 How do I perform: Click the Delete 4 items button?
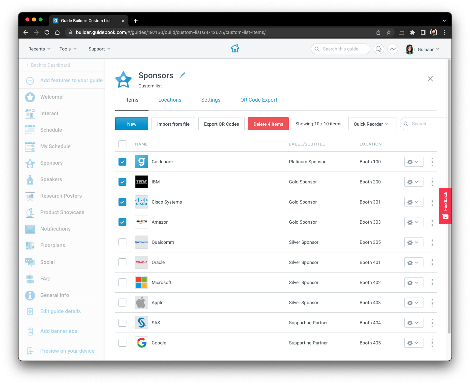click(x=268, y=124)
